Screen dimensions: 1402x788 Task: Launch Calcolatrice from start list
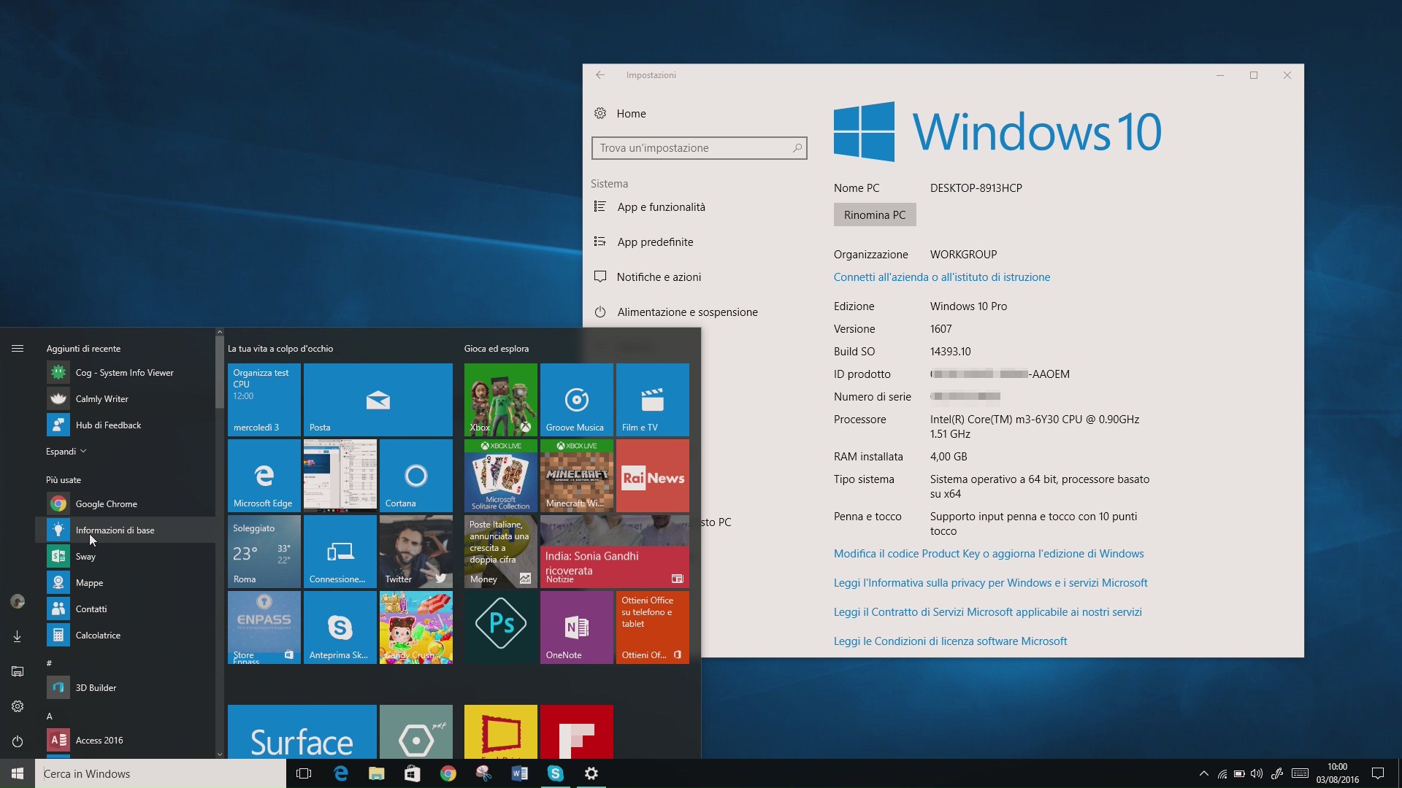[x=124, y=636]
